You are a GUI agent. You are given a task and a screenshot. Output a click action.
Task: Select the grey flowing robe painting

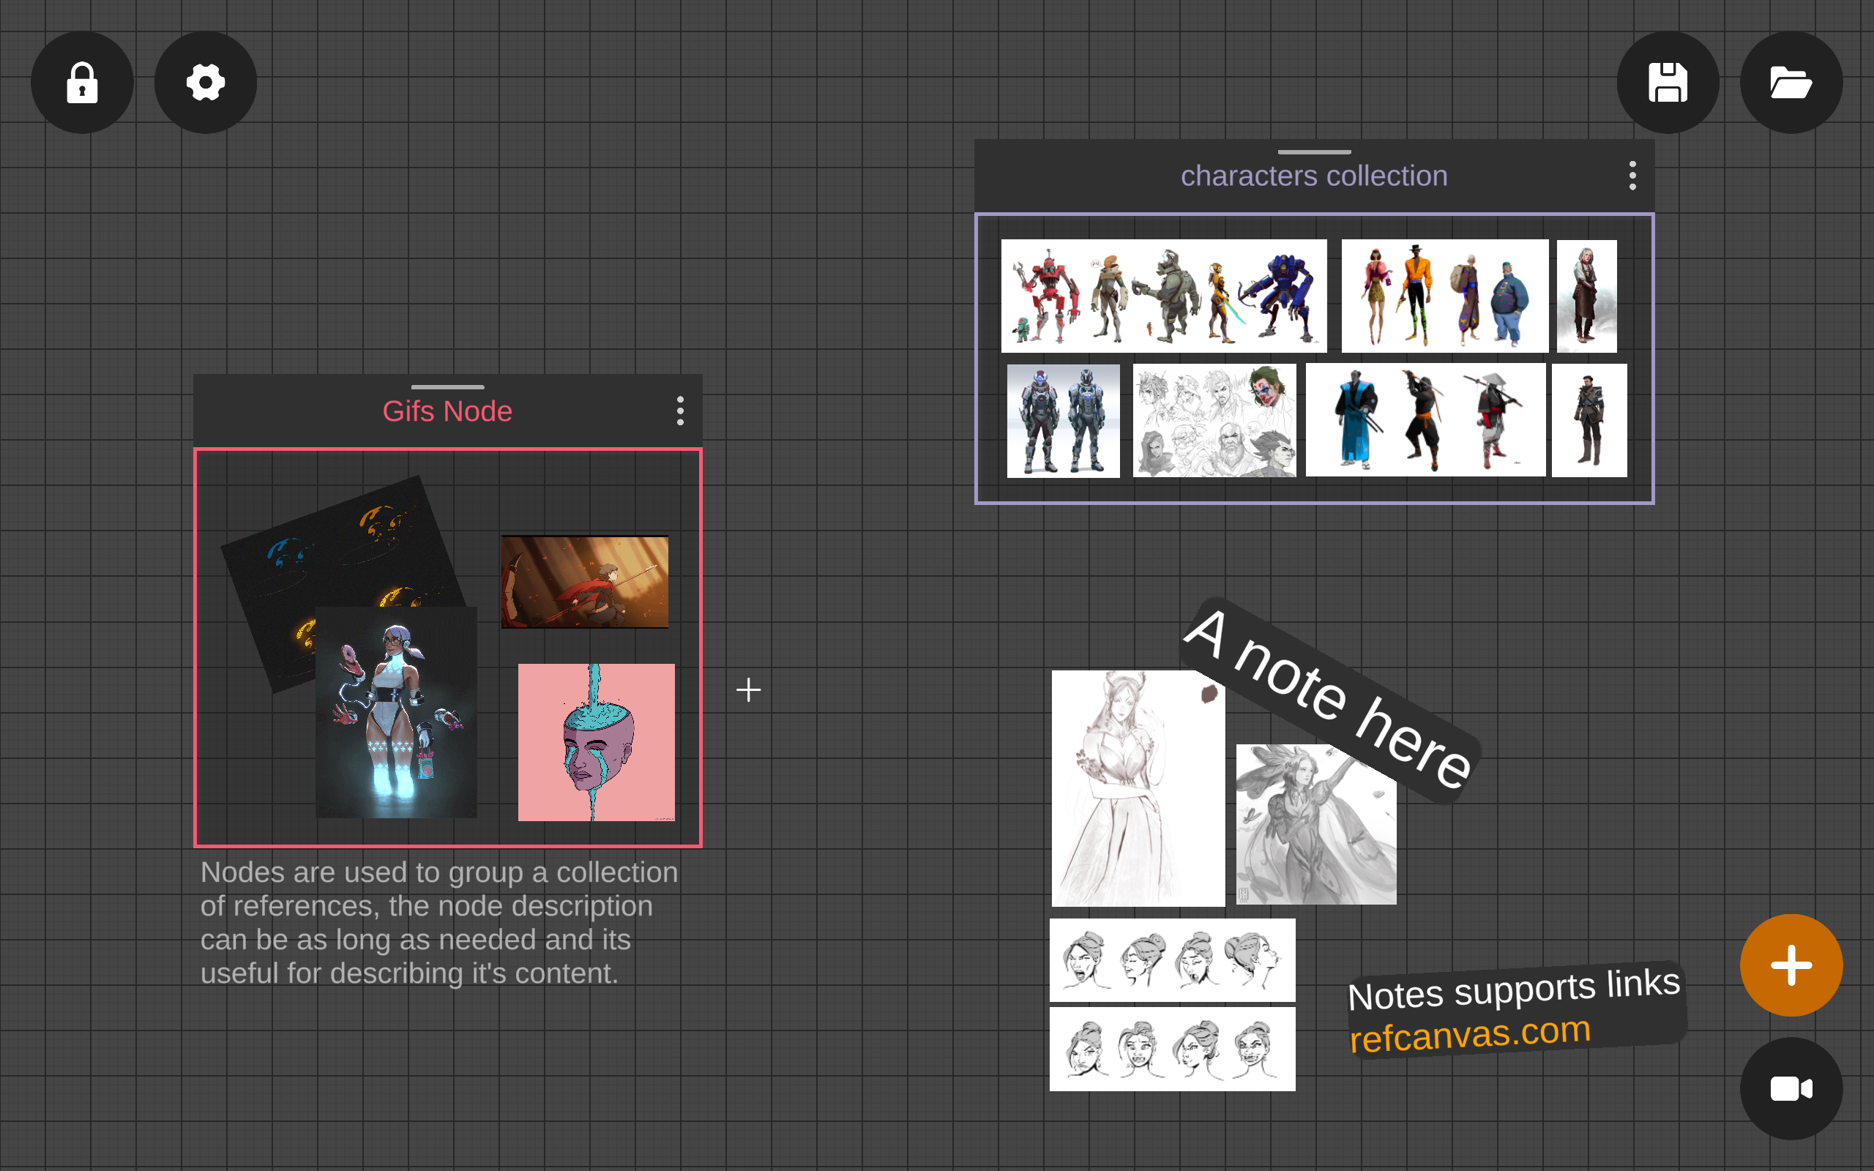(1315, 824)
